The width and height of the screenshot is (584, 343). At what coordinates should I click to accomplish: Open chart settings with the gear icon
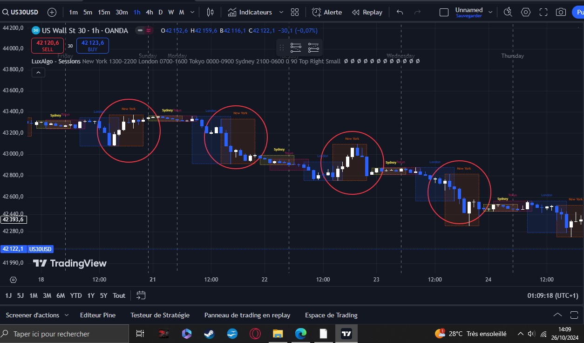pos(526,12)
